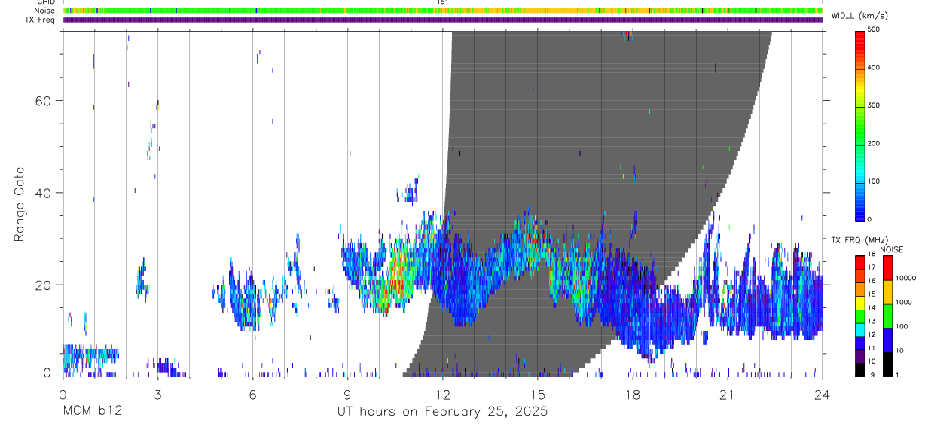
Task: Click the MCM b12 radar beam label
Action: coord(92,411)
